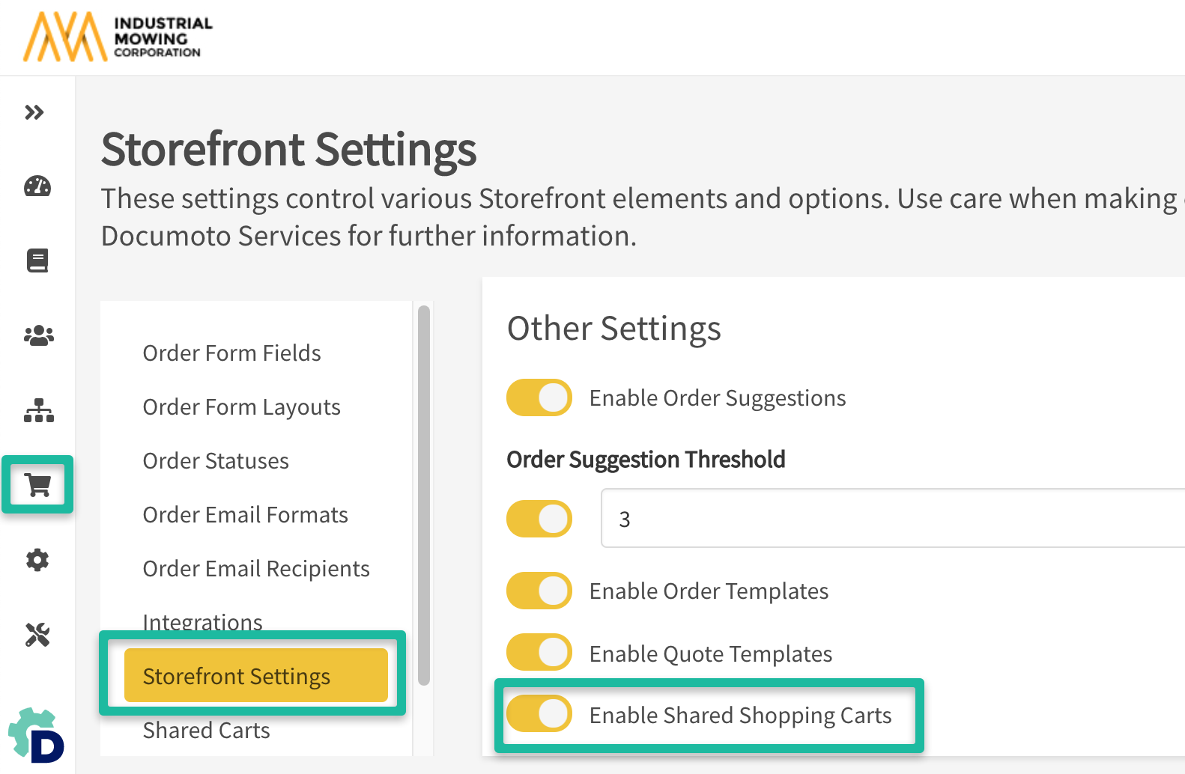The image size is (1185, 774).
Task: Expand the sidebar with double chevron
Action: point(34,113)
